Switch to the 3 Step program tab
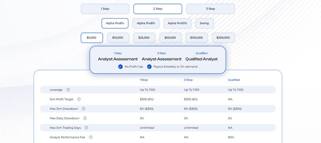 point(210,9)
